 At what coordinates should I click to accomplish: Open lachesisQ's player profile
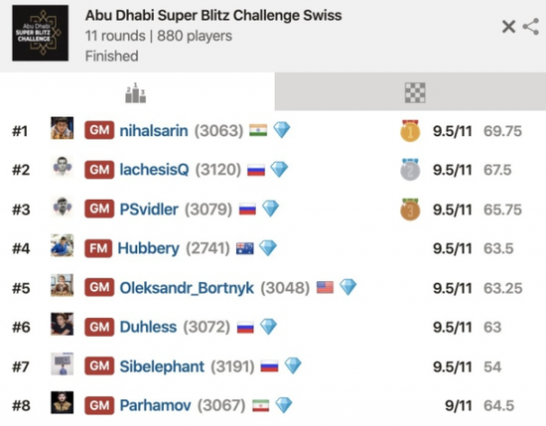pos(154,170)
